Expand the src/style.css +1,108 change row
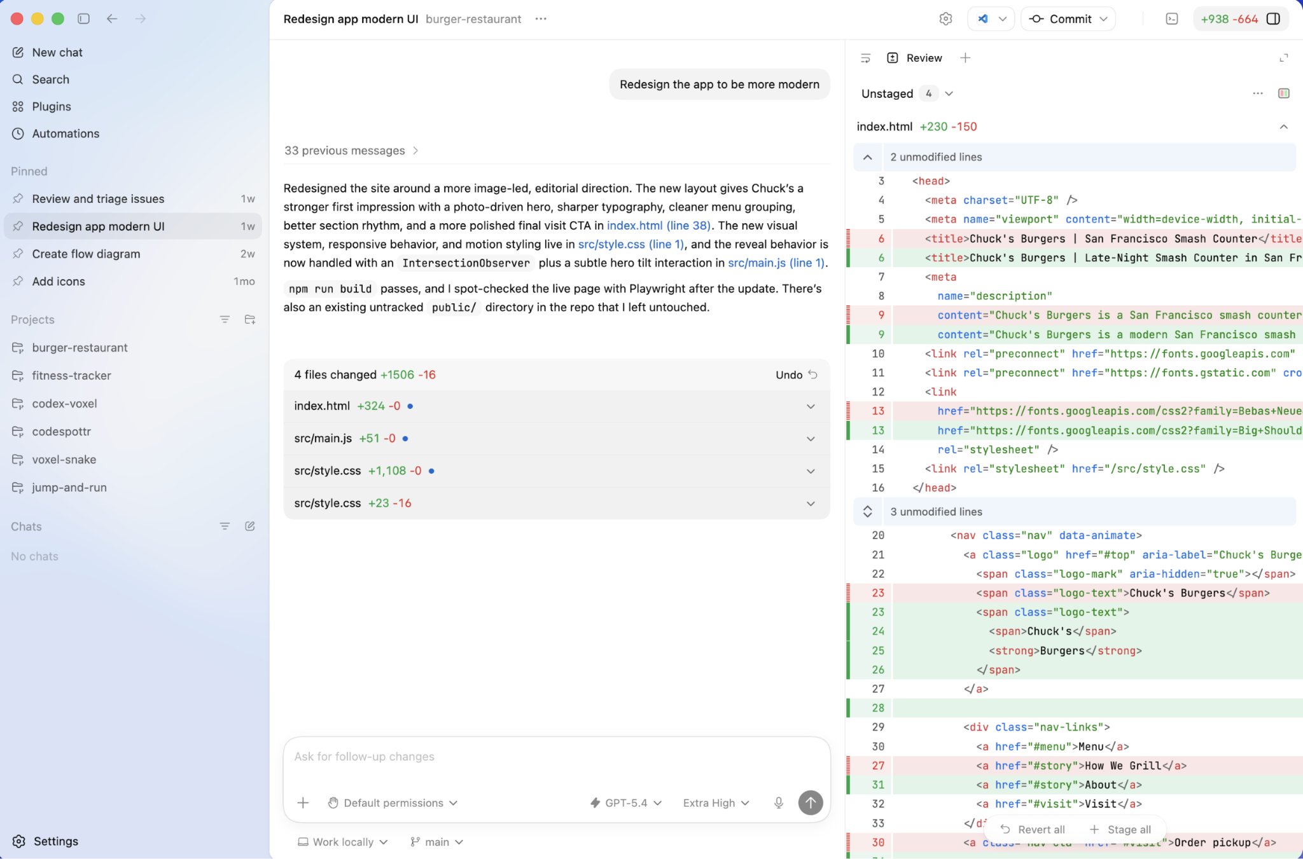Screen dimensions: 1303x859 pos(557,471)
